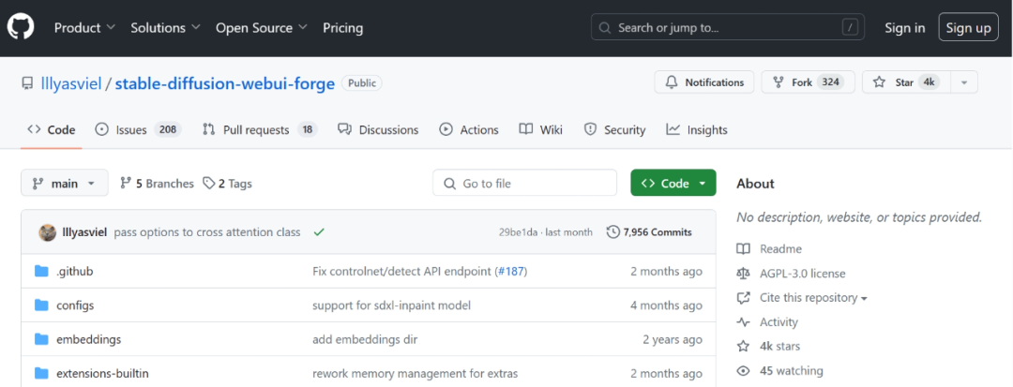Click the Go to file field
The height and width of the screenshot is (387, 1013).
[525, 184]
